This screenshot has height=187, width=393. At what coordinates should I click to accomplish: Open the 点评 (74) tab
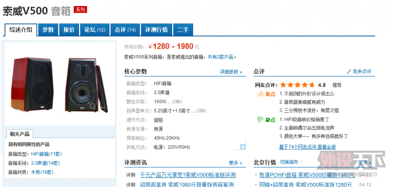[125, 30]
